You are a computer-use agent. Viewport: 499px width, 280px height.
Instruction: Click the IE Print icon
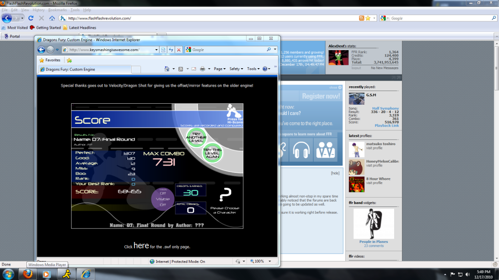pyautogui.click(x=202, y=69)
